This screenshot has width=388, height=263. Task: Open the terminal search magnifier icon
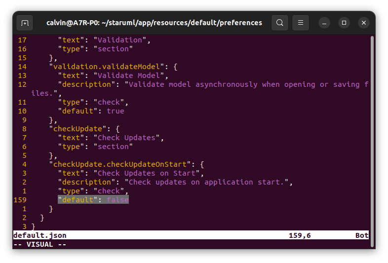279,23
